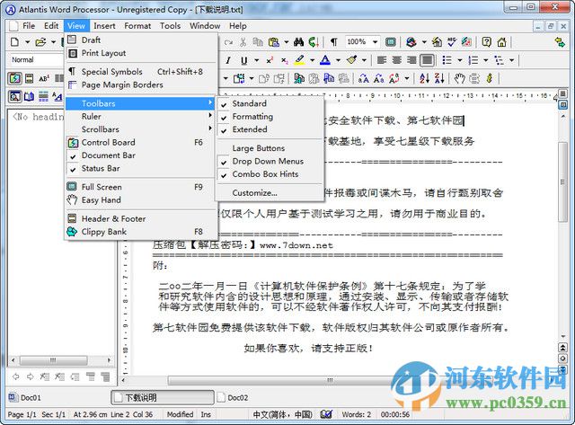
Task: Click the vertical scrollbar thumb
Action: click(x=562, y=182)
